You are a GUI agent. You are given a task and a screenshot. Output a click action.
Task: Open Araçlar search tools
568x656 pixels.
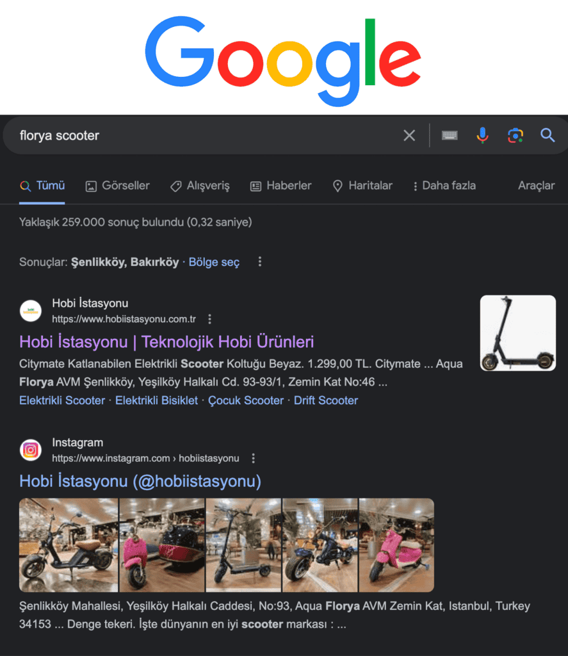(x=536, y=186)
